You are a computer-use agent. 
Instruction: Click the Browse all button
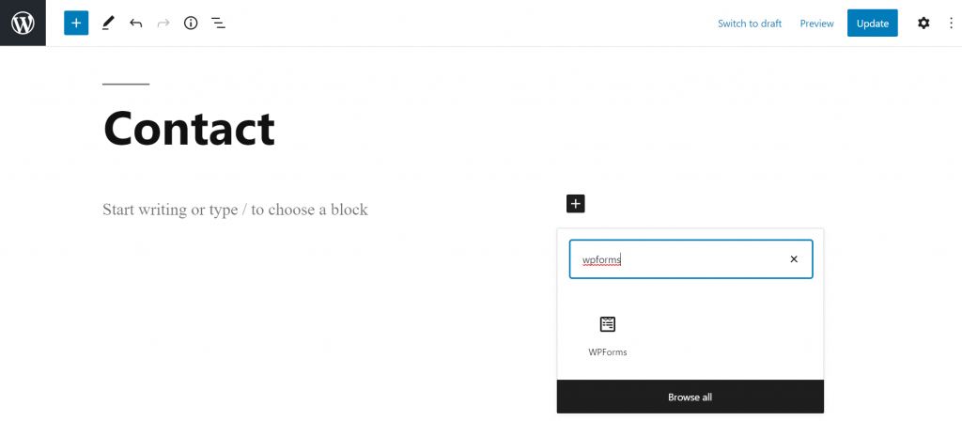tap(690, 398)
